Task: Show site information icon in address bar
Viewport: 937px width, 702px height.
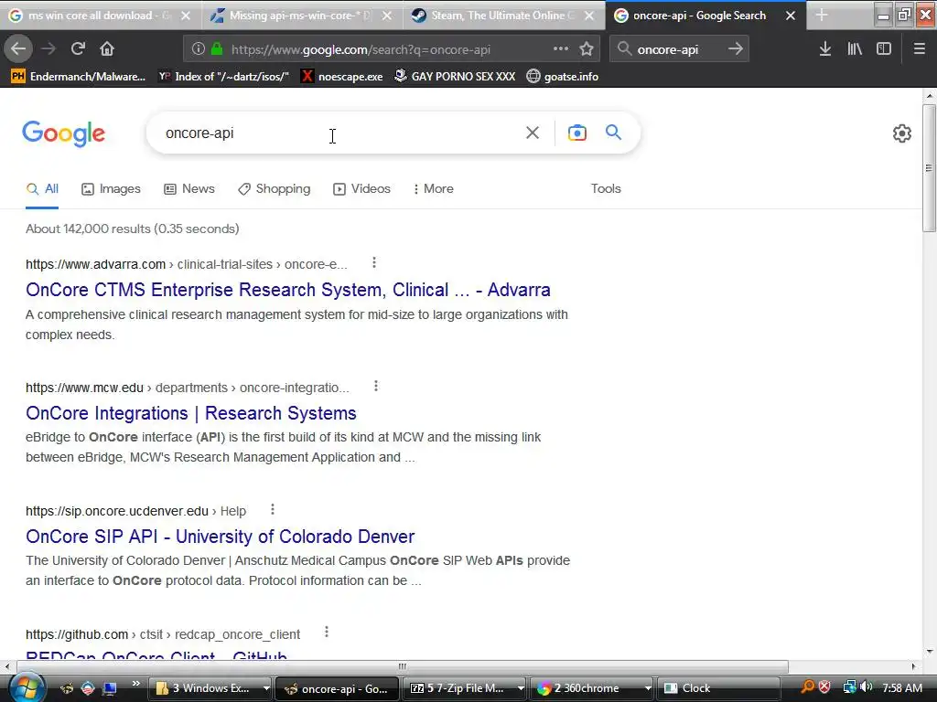Action: click(199, 49)
